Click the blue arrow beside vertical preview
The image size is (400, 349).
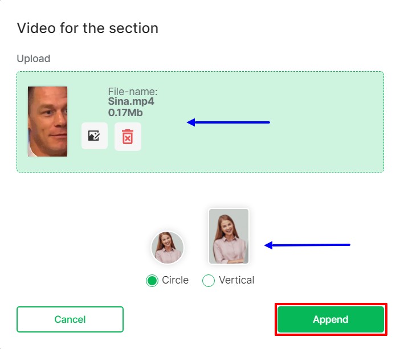tap(308, 245)
